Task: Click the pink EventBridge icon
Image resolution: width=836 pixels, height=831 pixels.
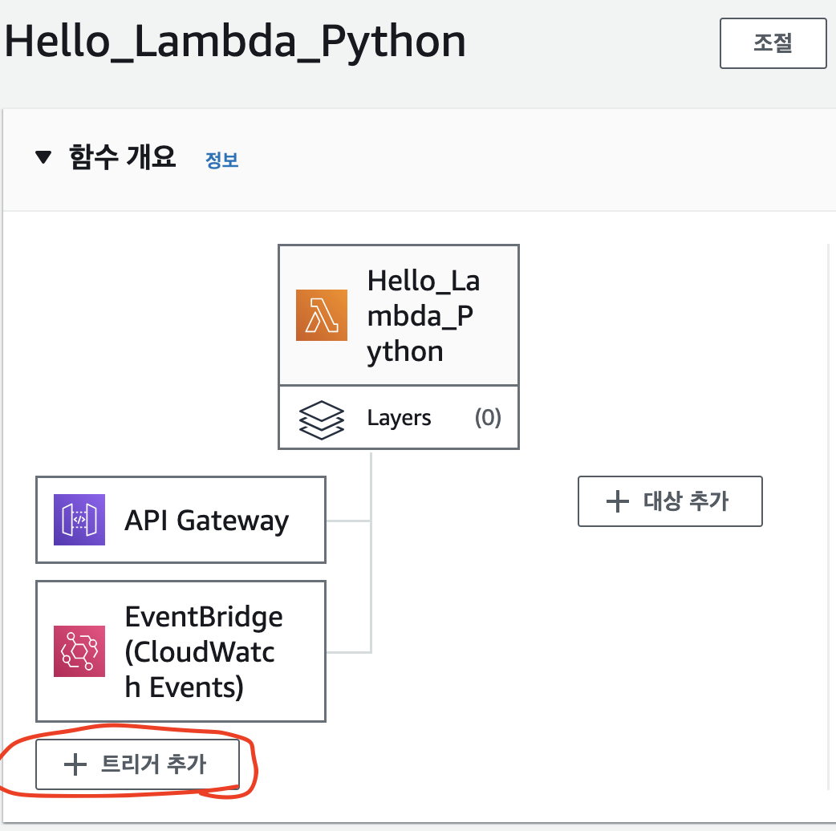Action: coord(79,651)
